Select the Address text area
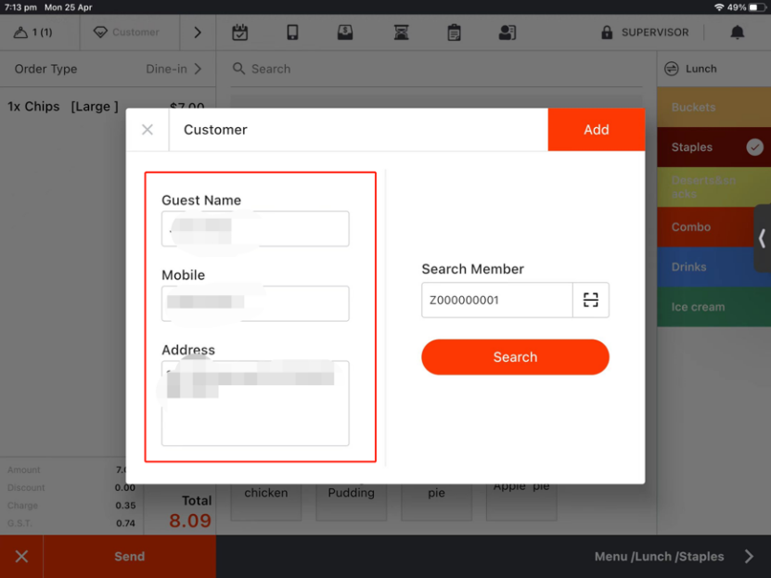This screenshot has width=771, height=578. (255, 404)
